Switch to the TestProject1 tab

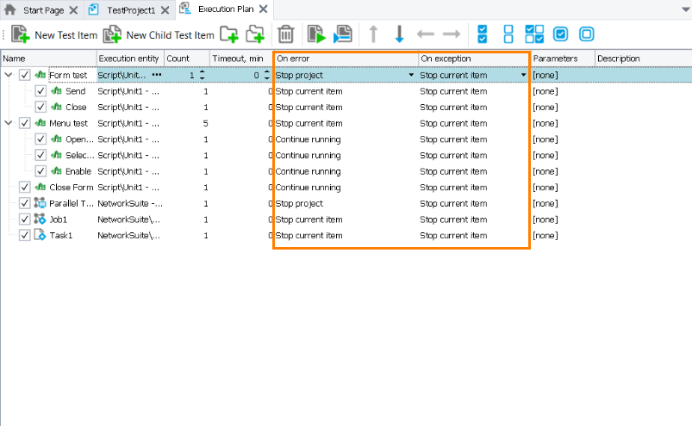point(129,9)
